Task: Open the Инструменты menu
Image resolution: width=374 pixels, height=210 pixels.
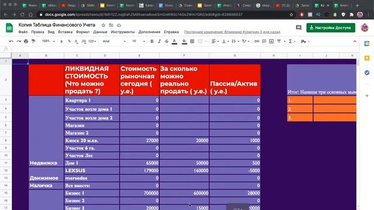Action: [123, 32]
